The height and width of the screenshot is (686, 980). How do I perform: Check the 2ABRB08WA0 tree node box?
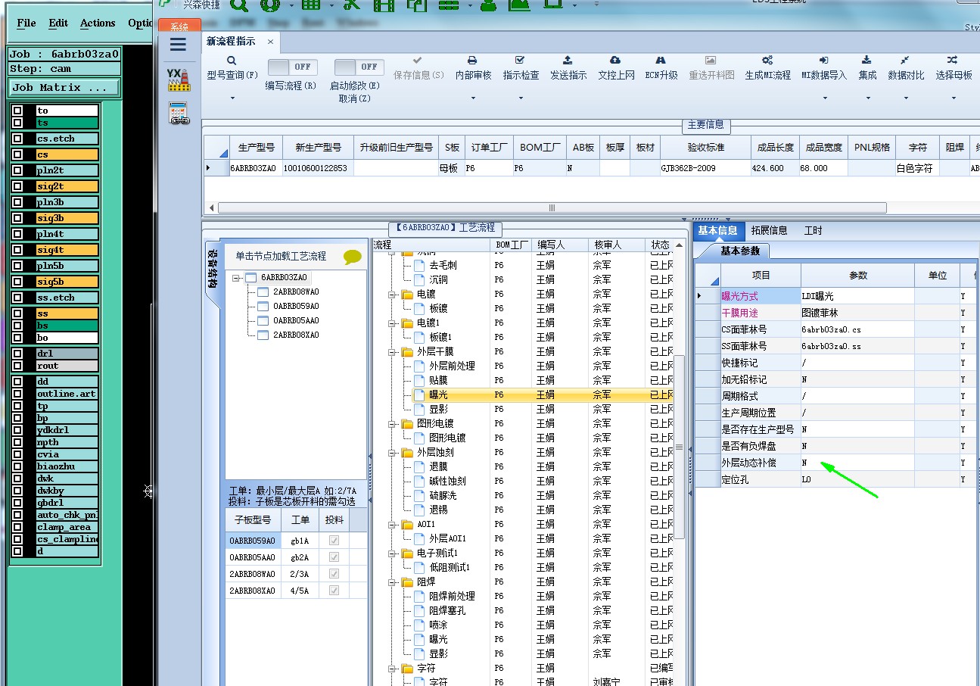(263, 292)
